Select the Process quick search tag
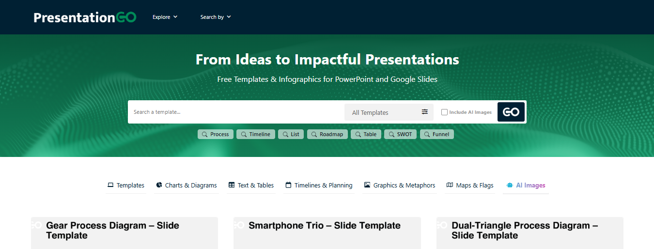 click(216, 134)
